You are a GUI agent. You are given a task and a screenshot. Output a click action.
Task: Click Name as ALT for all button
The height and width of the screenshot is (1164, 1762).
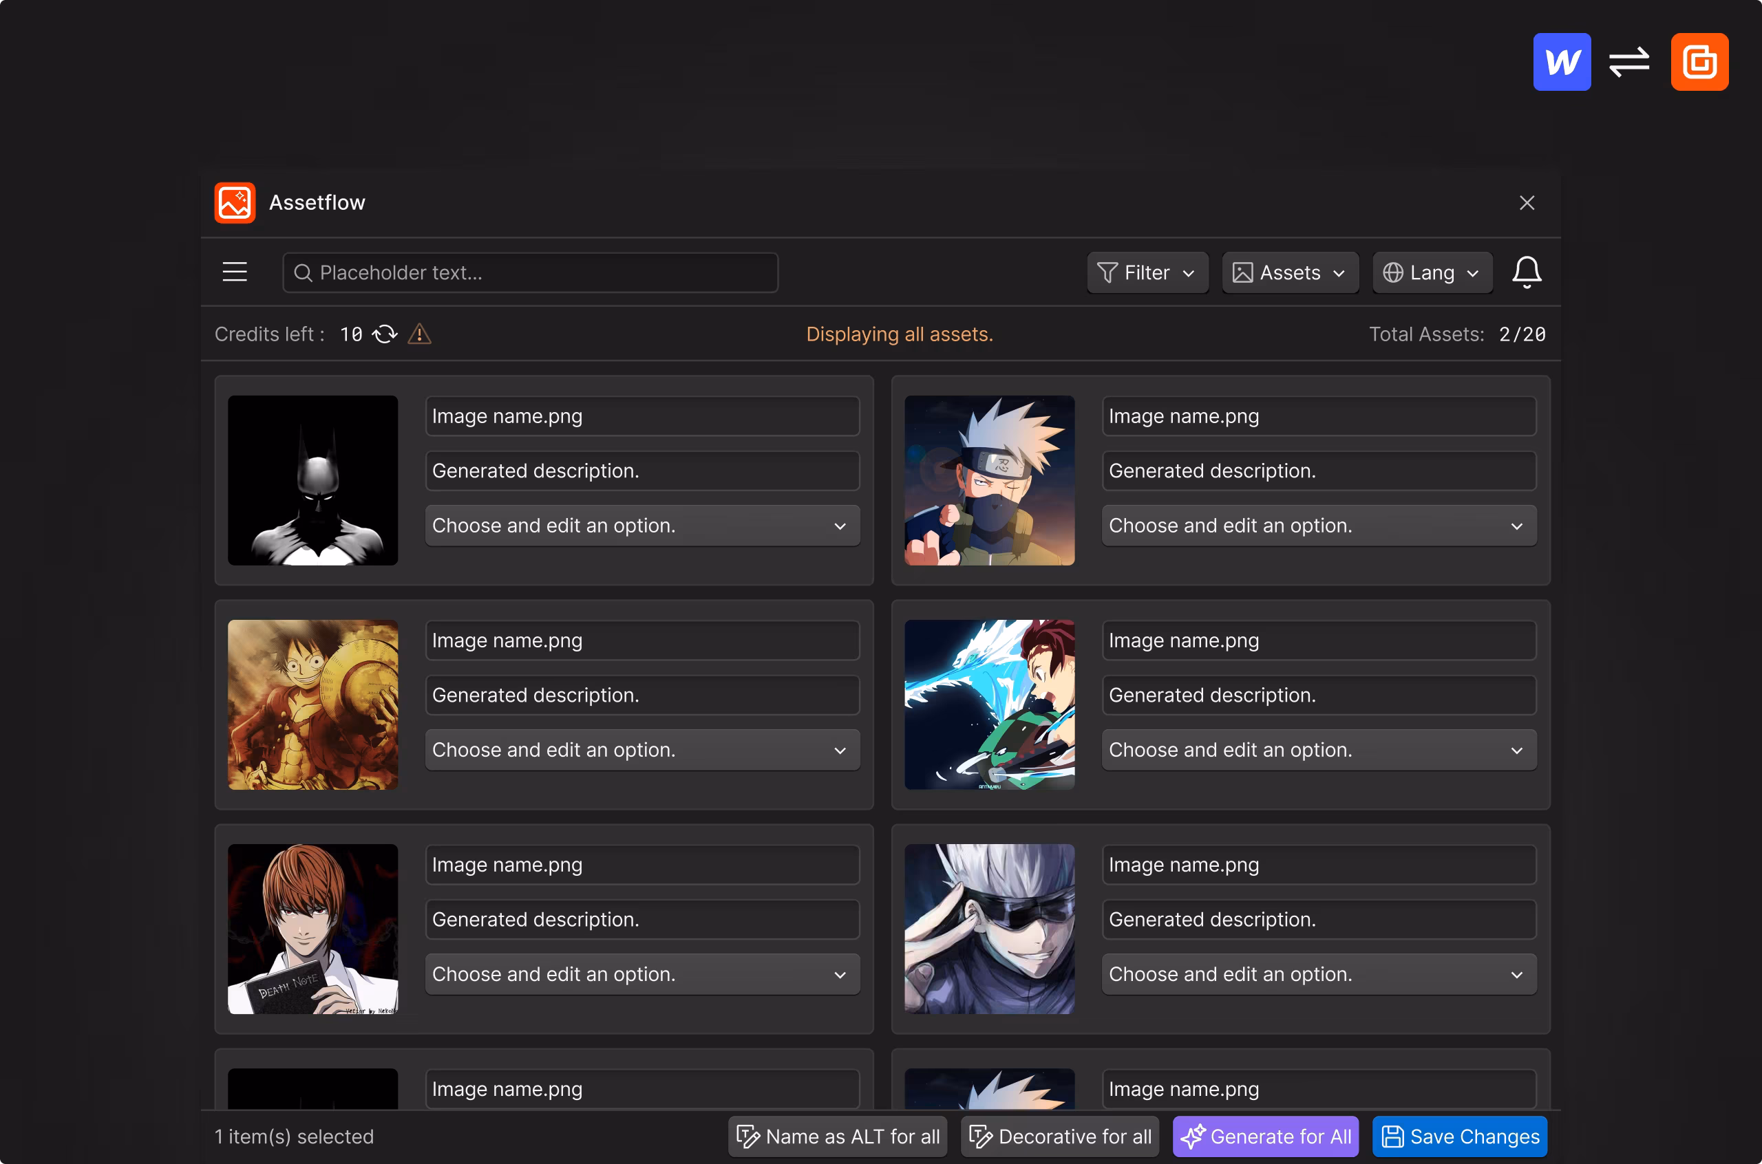(x=838, y=1136)
